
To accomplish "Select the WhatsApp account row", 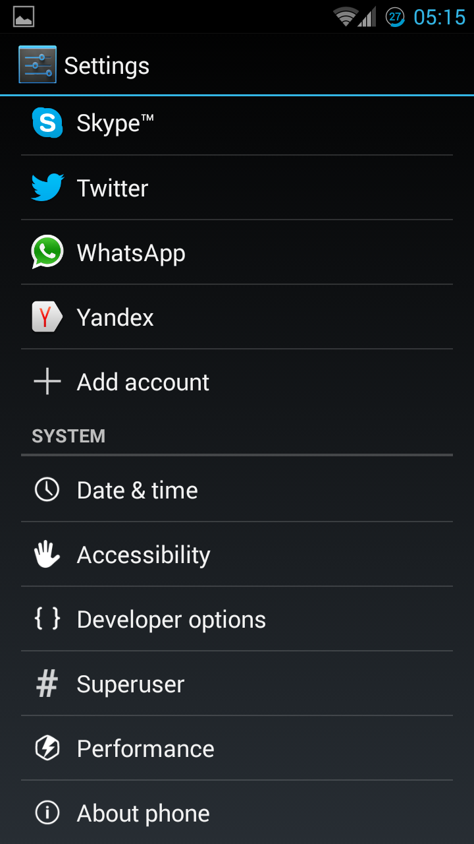I will click(237, 253).
